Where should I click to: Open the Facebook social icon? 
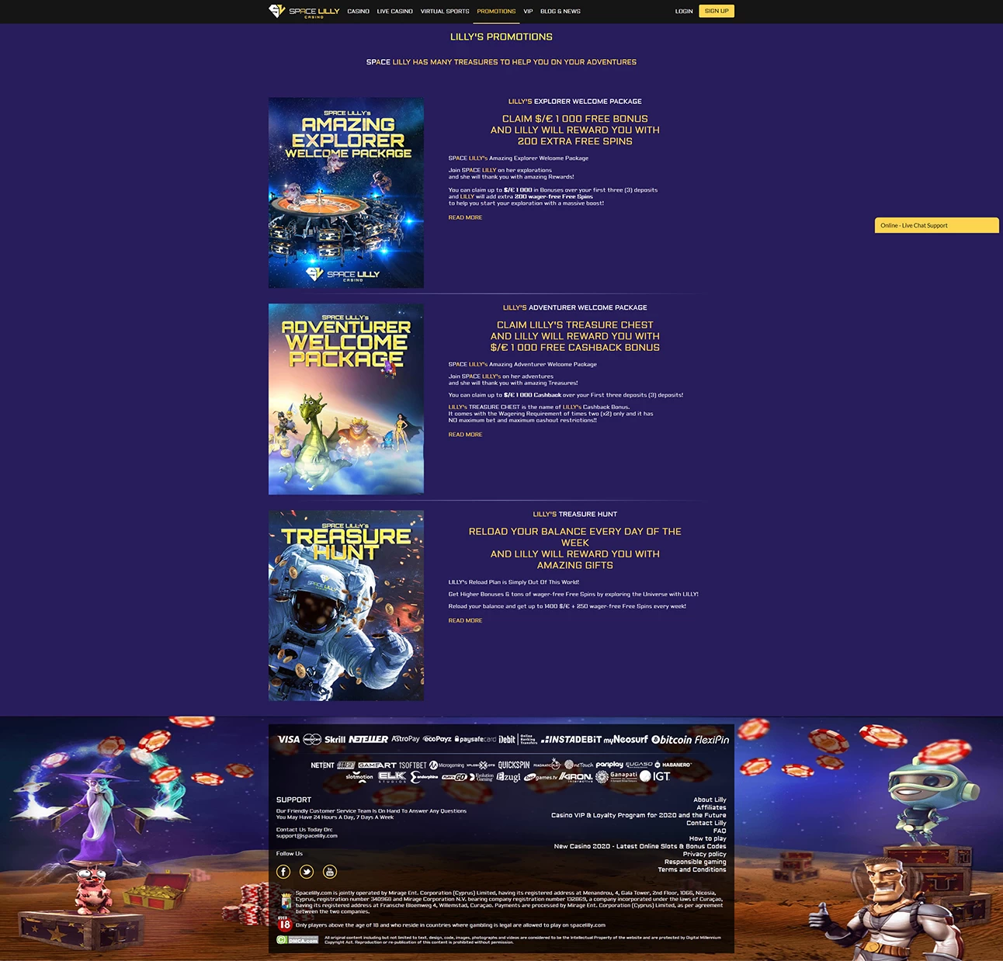pos(283,872)
